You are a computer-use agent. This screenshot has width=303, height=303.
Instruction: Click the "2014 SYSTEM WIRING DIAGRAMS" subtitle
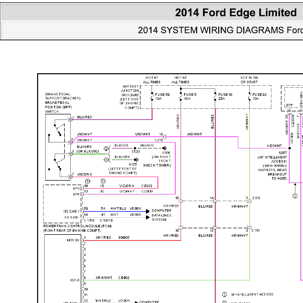click(x=211, y=30)
